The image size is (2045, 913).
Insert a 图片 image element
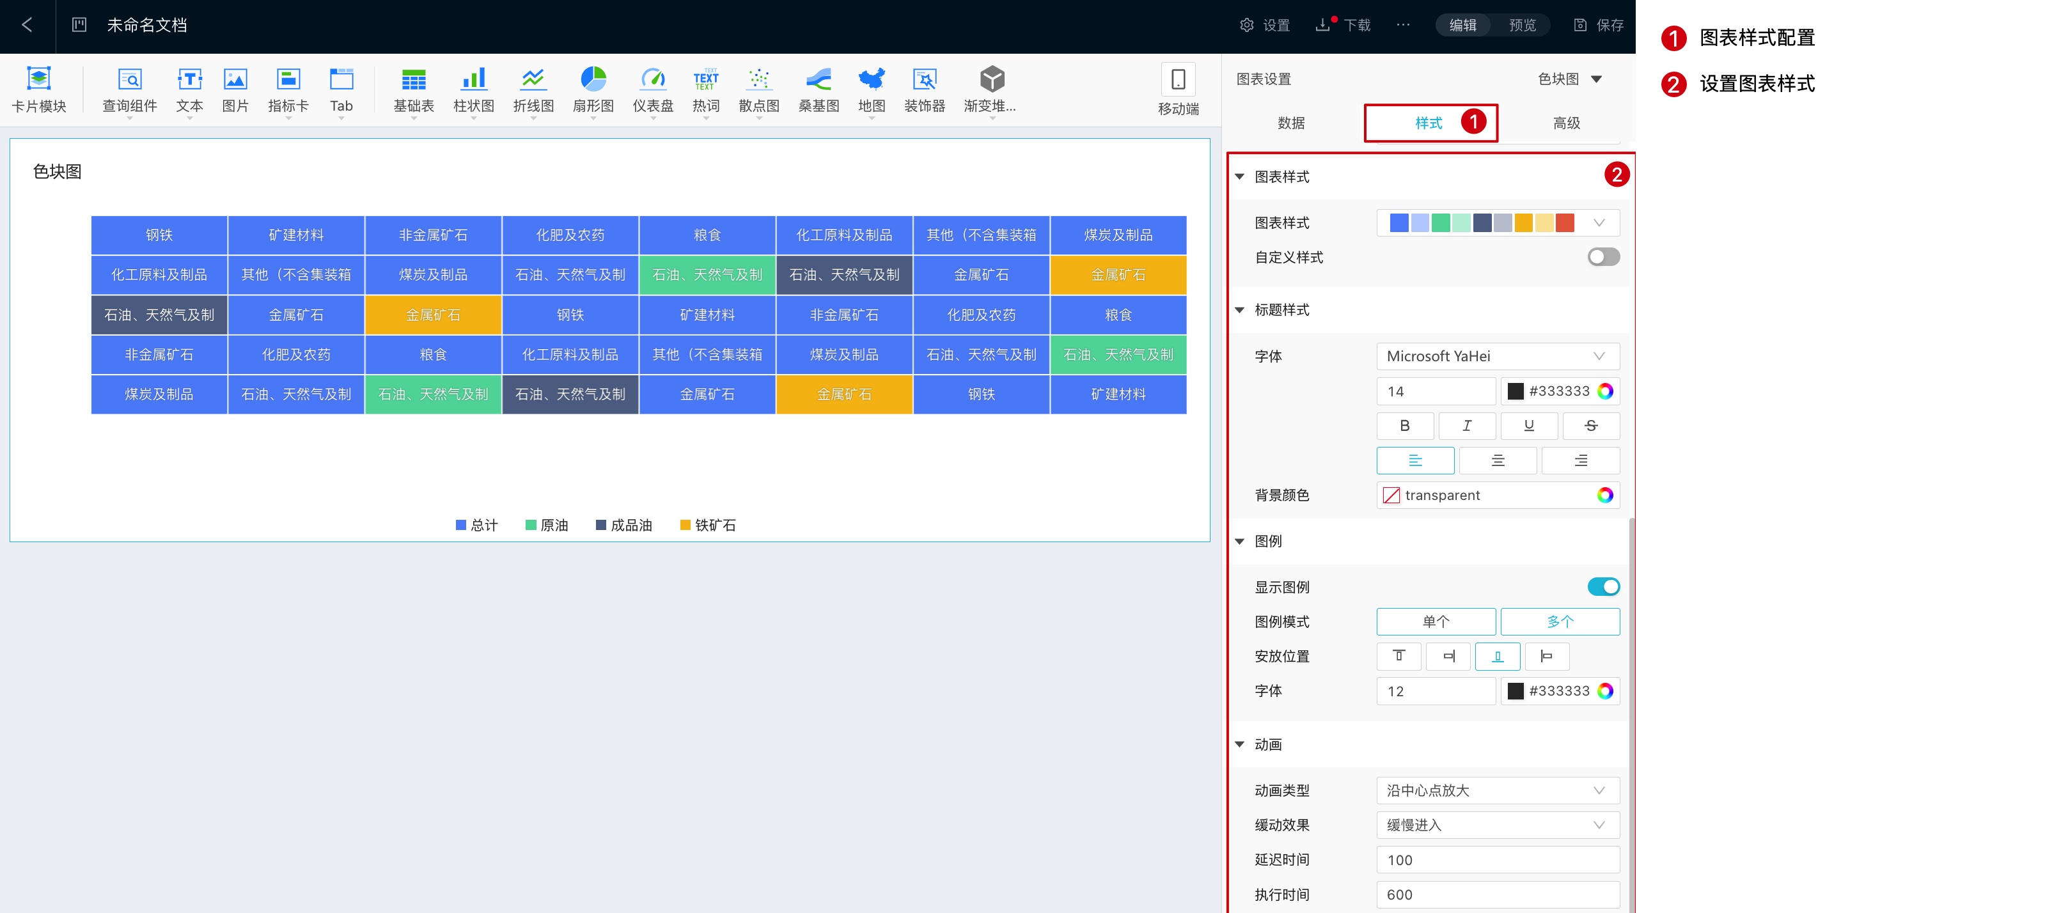(235, 90)
